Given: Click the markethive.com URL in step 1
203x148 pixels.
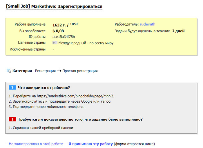Looking at the screenshot, I should coord(75,96).
